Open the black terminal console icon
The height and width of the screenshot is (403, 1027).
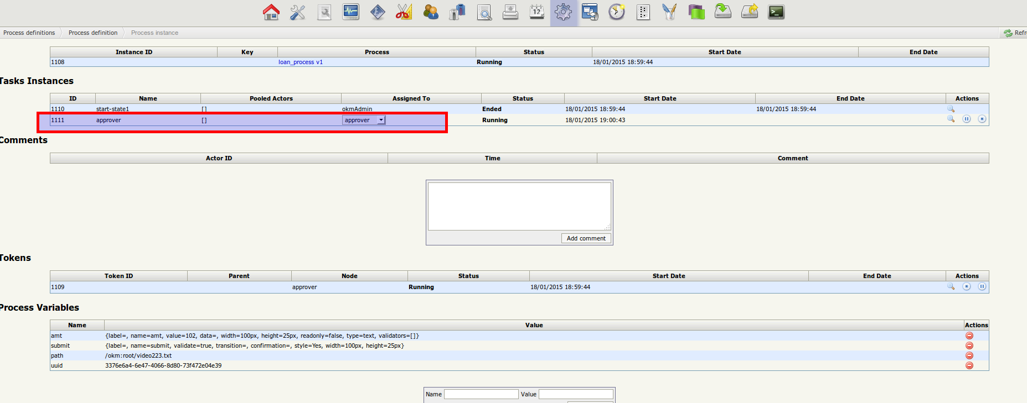[x=776, y=12]
